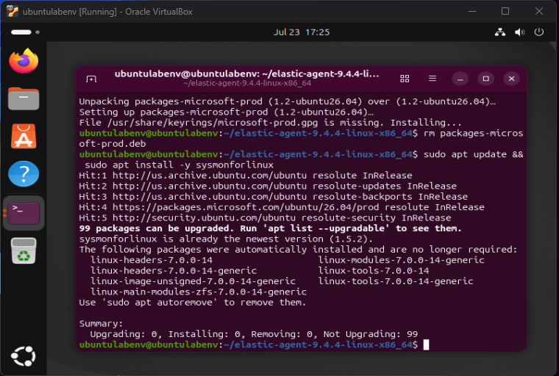The image size is (559, 376).
Task: Click the 'linux-main-modules-zfs-7.0.0-14-generic' text
Action: (x=198, y=292)
